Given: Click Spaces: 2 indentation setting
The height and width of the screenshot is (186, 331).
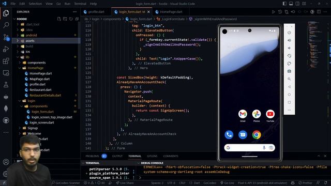Looking at the screenshot, I should point(157,183).
